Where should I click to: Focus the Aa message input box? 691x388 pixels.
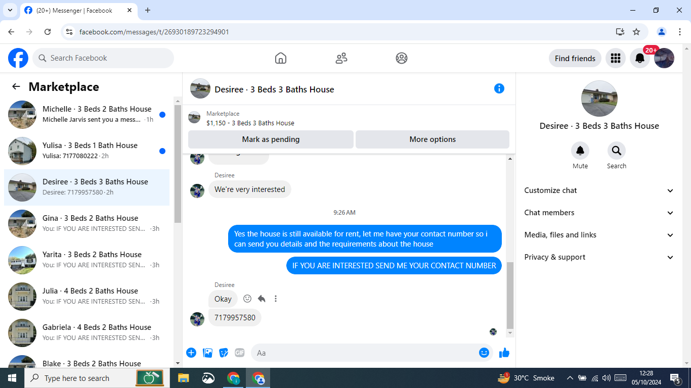click(372, 353)
